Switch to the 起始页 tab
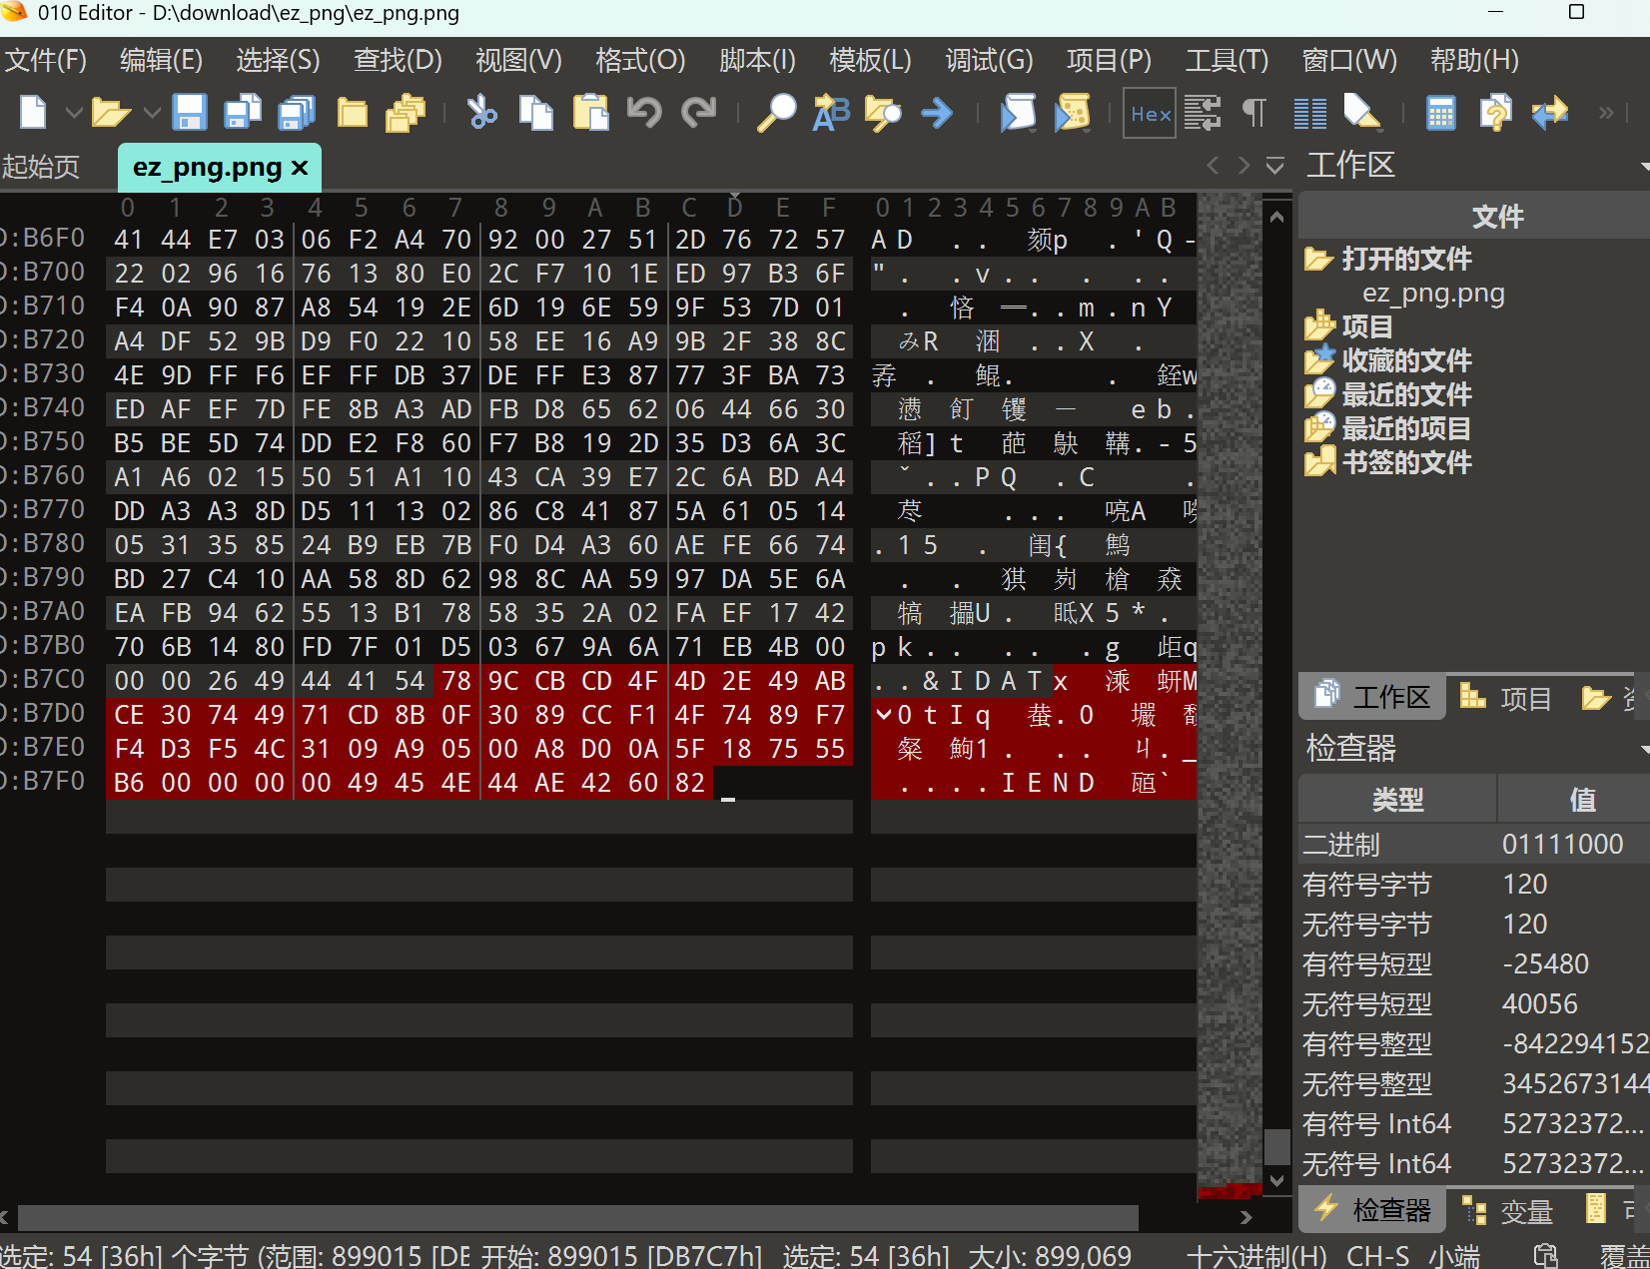The image size is (1650, 1269). point(41,166)
